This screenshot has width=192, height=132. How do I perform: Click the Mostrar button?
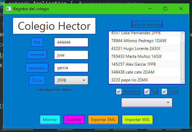click(50, 120)
